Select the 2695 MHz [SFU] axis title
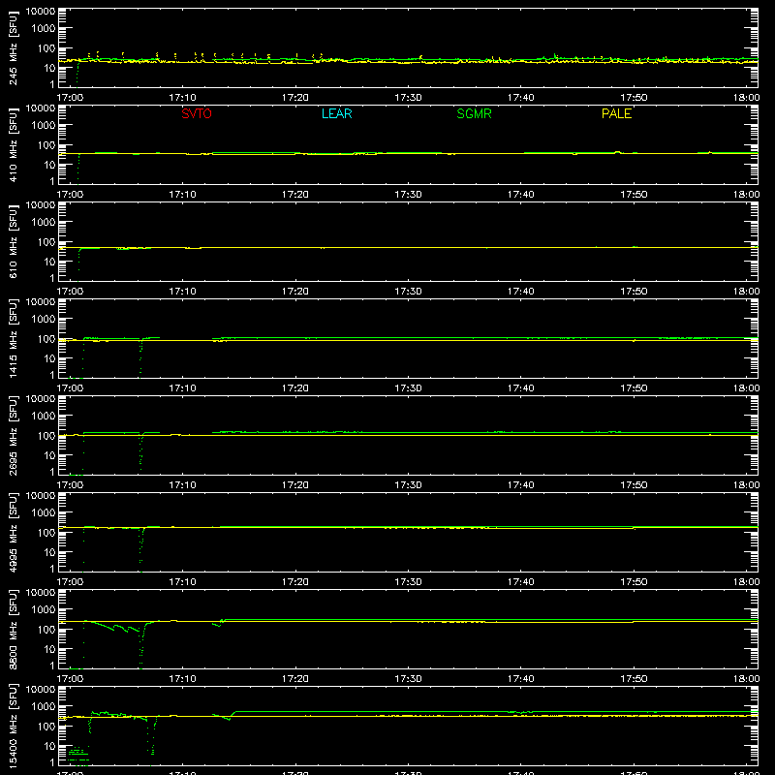Viewport: 775px width, 775px height. click(x=14, y=435)
